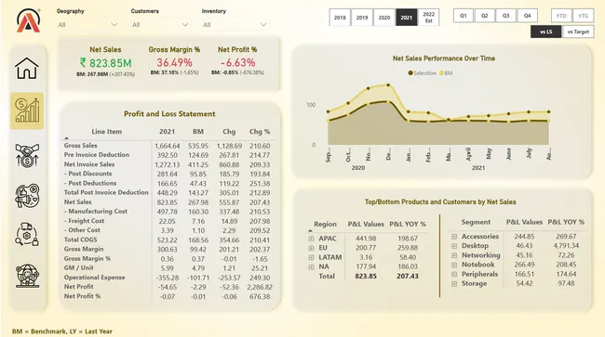Select the 2021 year button

pyautogui.click(x=407, y=18)
